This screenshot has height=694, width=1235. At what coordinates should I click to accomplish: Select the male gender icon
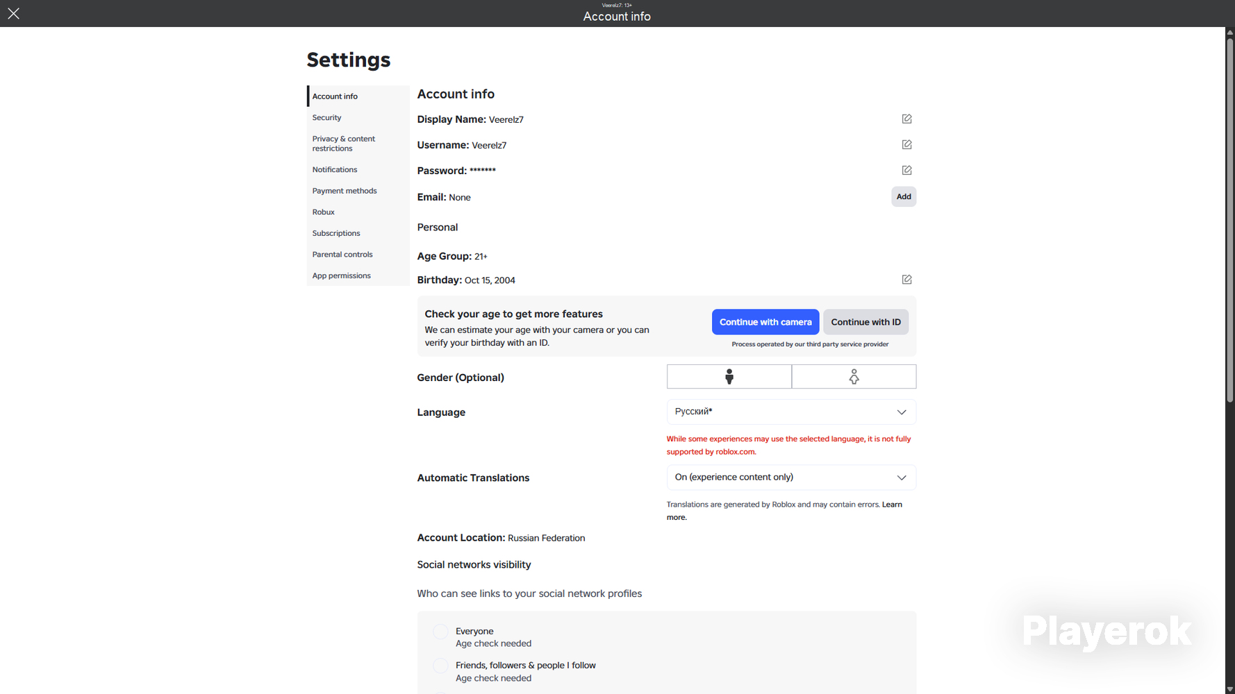coord(729,377)
